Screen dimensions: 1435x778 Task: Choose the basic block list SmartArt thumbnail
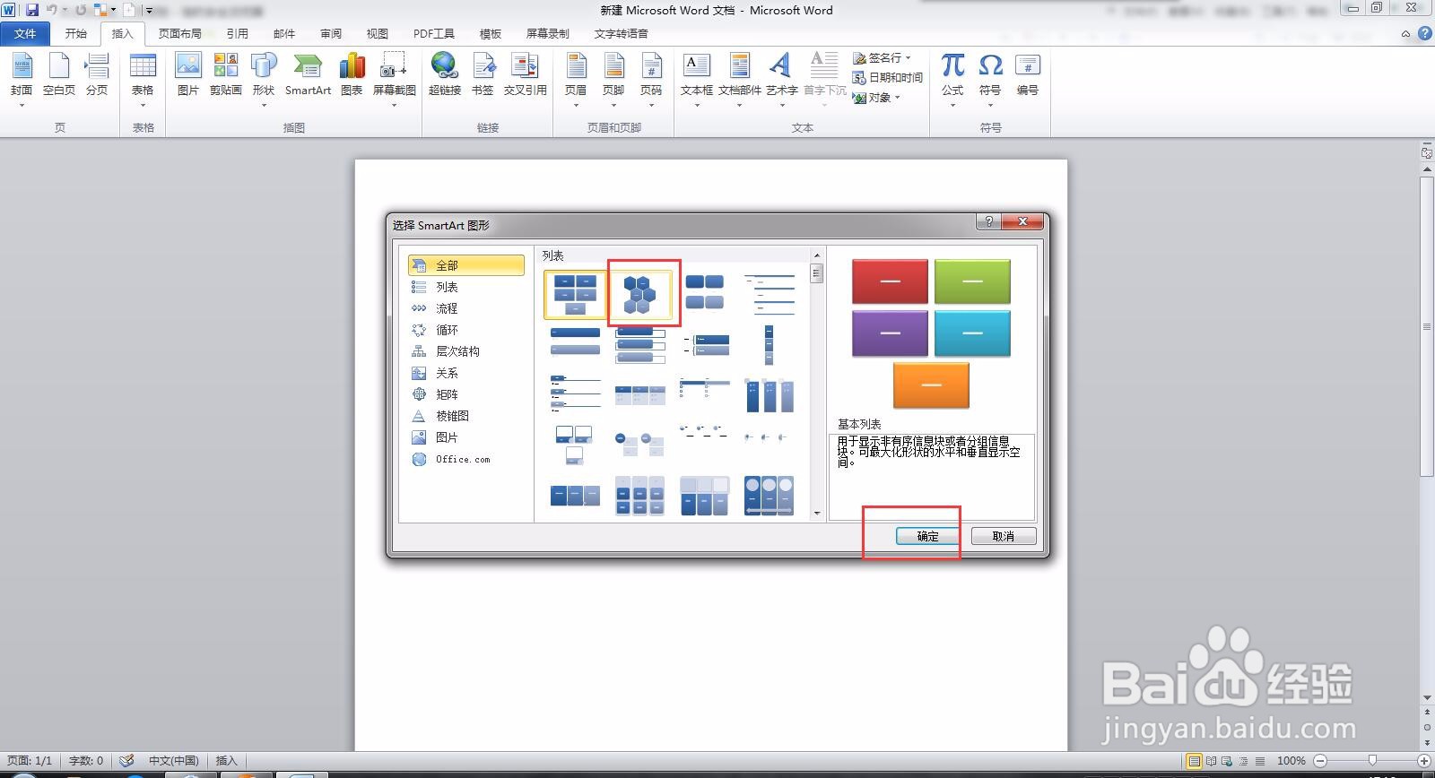tap(575, 294)
